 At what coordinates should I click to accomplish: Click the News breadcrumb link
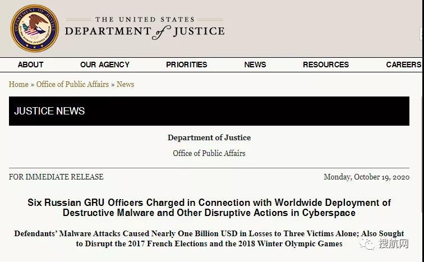pyautogui.click(x=126, y=84)
